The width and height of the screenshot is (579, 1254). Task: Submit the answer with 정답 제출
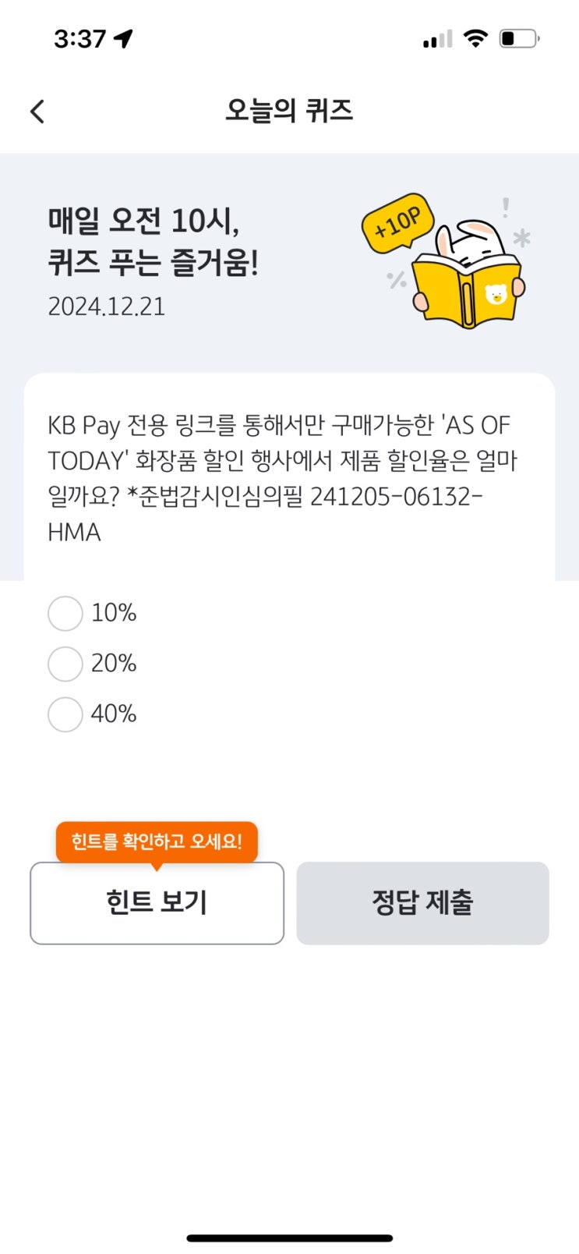click(422, 903)
